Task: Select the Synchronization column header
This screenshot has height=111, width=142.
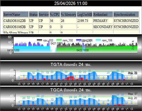Action: [x=126, y=15]
